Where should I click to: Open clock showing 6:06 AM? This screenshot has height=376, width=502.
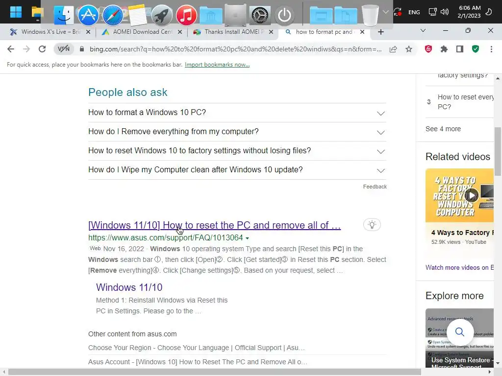click(469, 12)
